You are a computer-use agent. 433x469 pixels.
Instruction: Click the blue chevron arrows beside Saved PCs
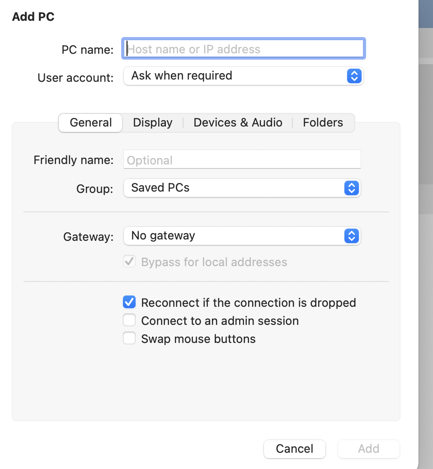pos(351,188)
